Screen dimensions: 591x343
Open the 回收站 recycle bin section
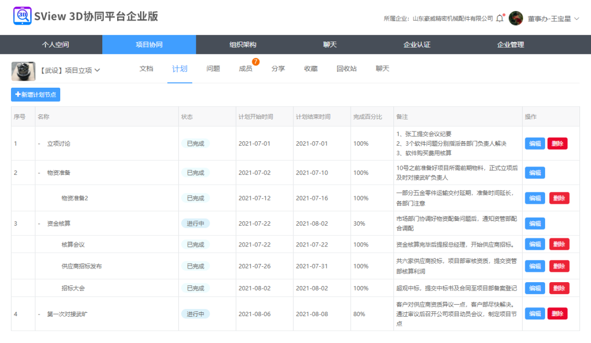(x=347, y=69)
